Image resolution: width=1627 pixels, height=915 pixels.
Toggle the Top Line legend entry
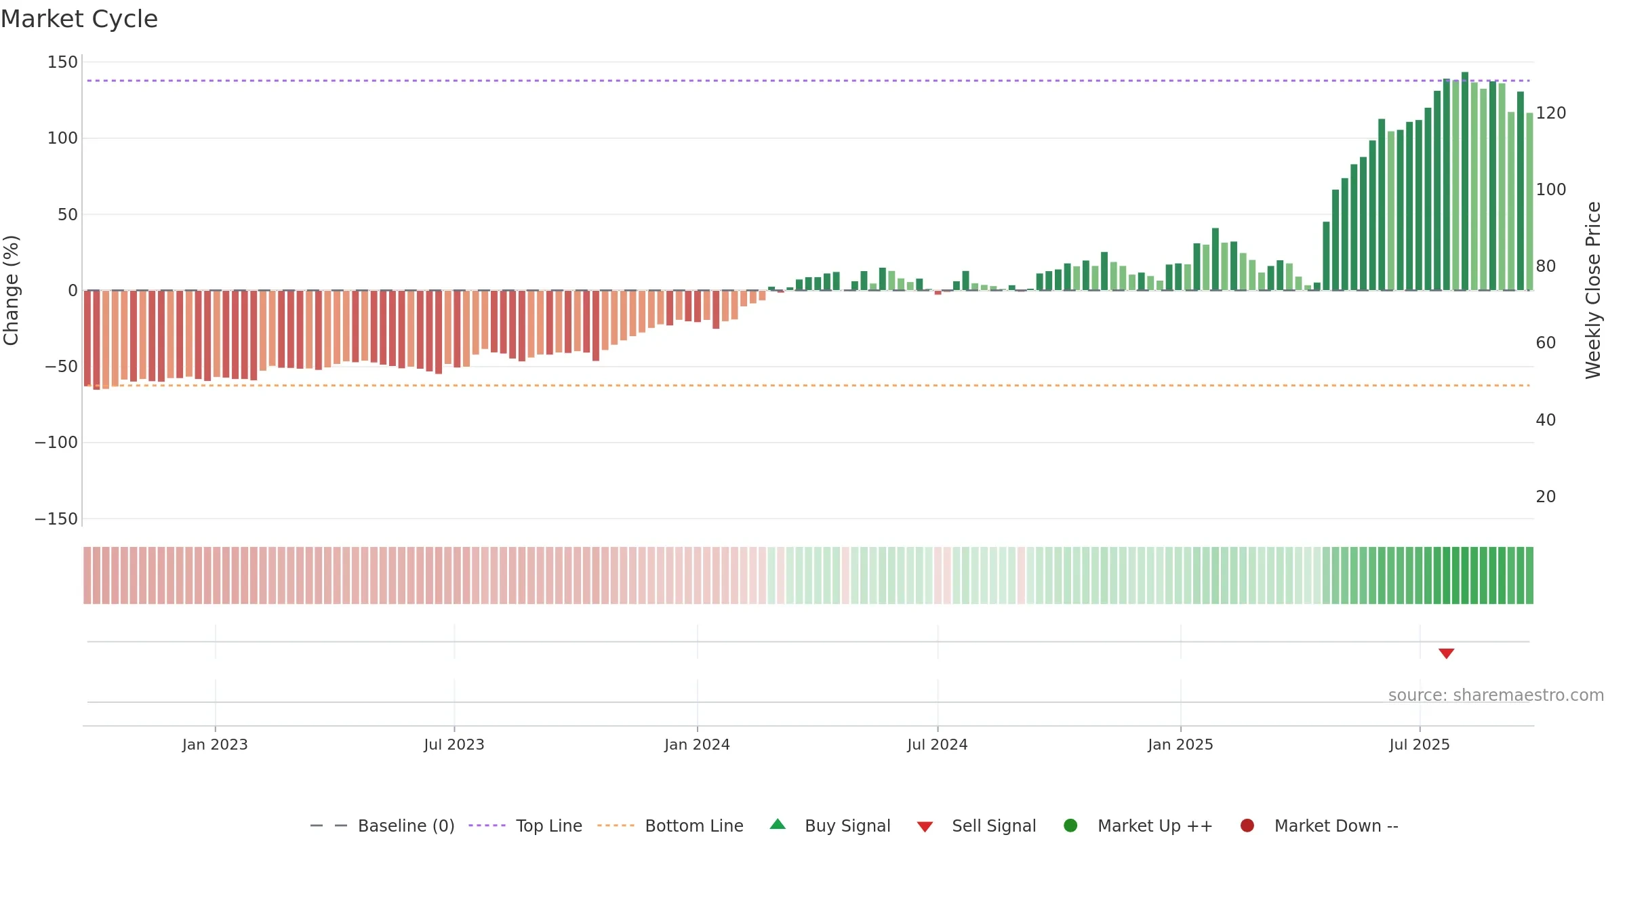pyautogui.click(x=525, y=826)
